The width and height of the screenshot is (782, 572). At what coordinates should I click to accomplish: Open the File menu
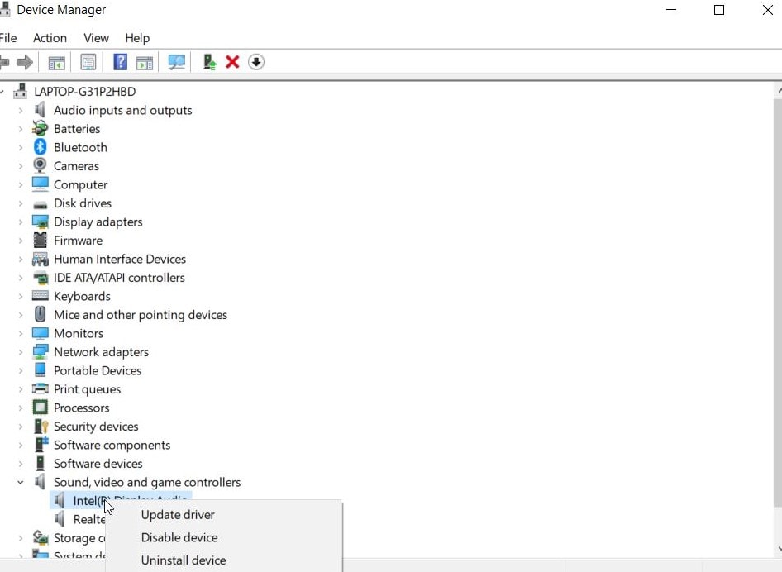(x=8, y=38)
